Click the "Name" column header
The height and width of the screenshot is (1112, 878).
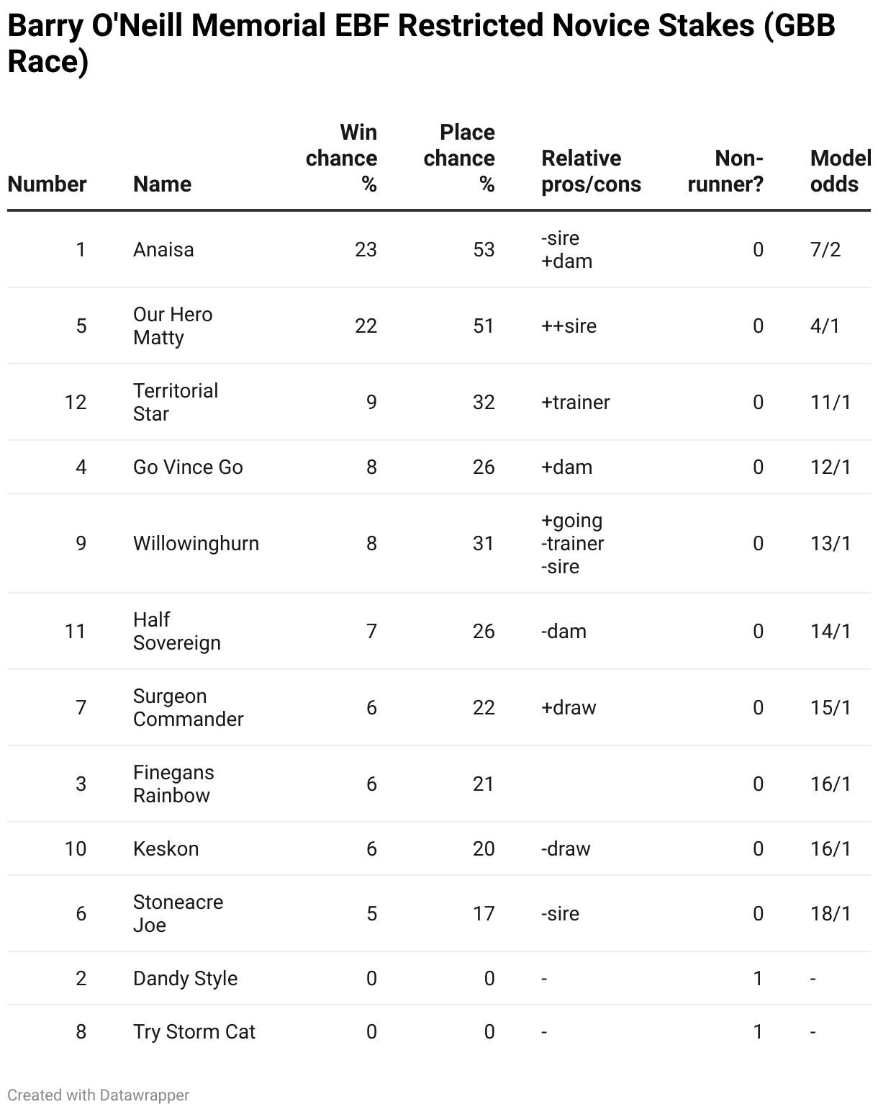point(162,184)
